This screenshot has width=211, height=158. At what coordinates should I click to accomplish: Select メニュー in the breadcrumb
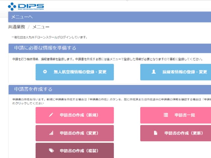pos(41,27)
